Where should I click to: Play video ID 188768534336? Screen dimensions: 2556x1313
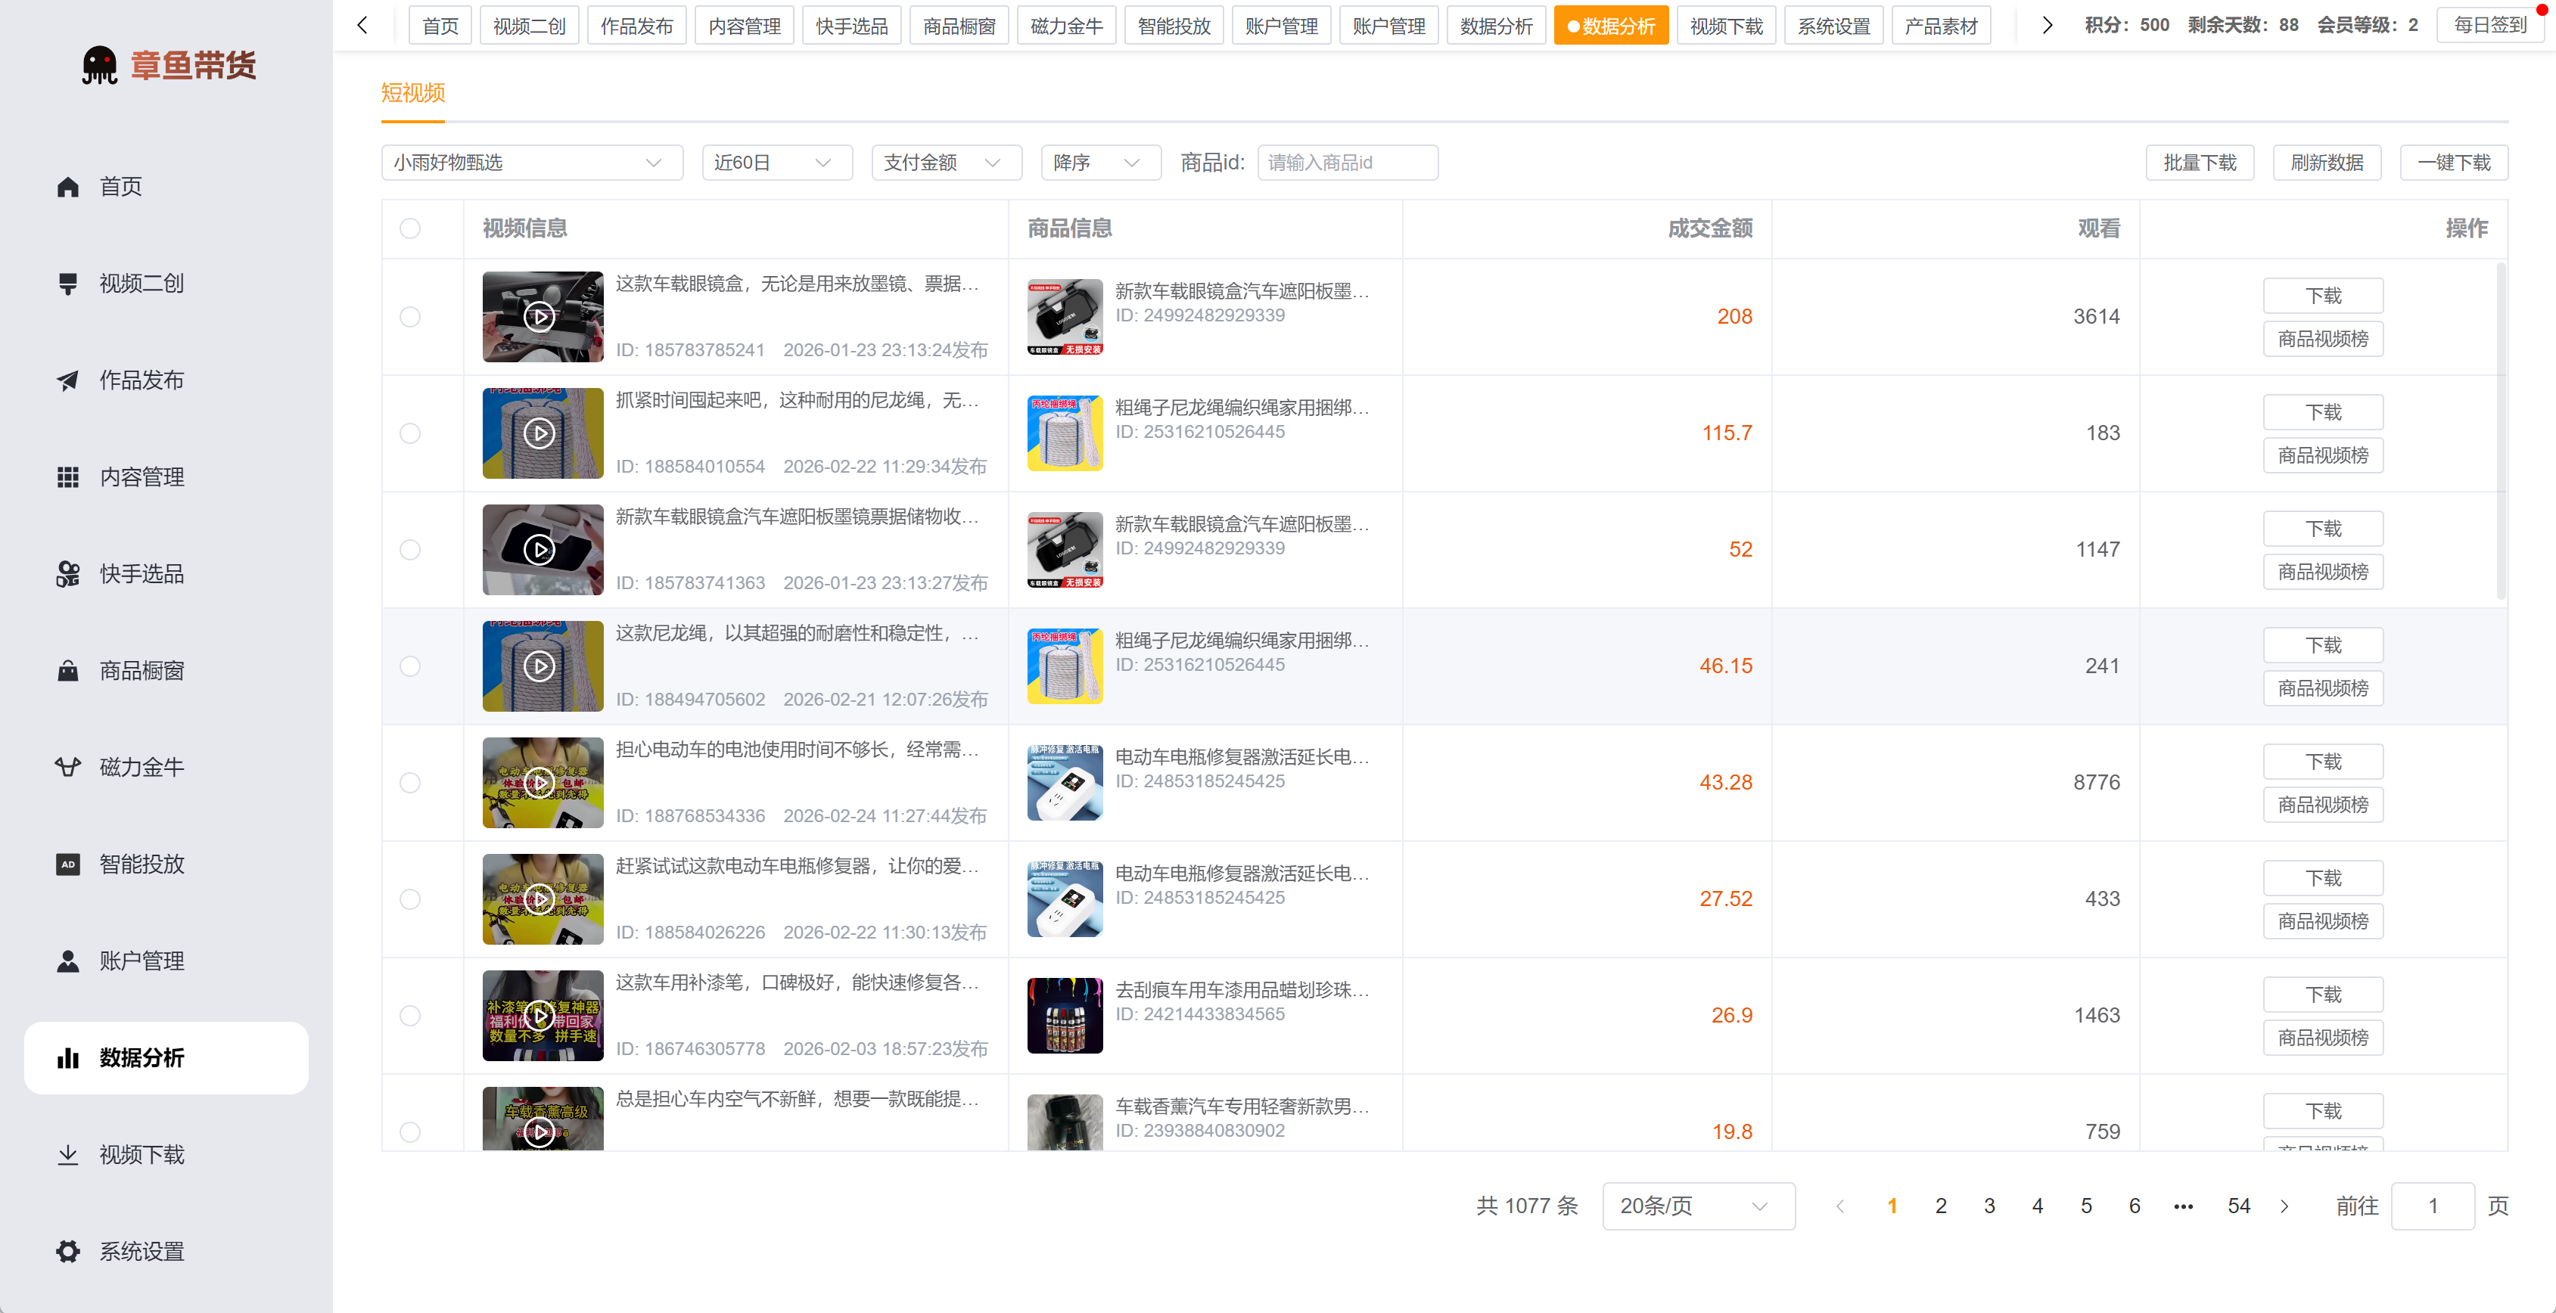539,783
